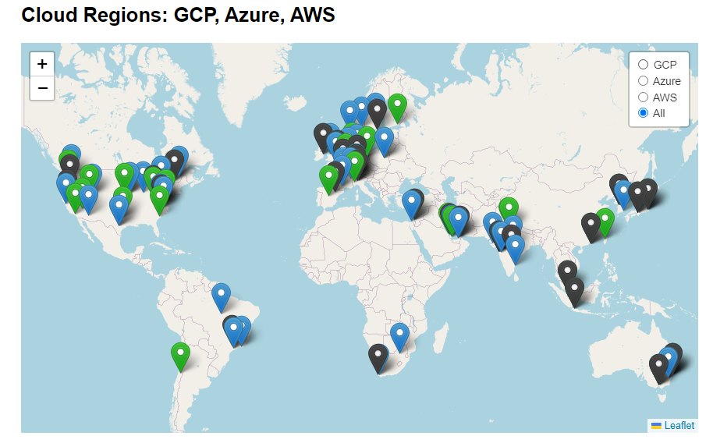Click the green marker on Taiwan
Screen dimensions: 713x443
[605, 221]
